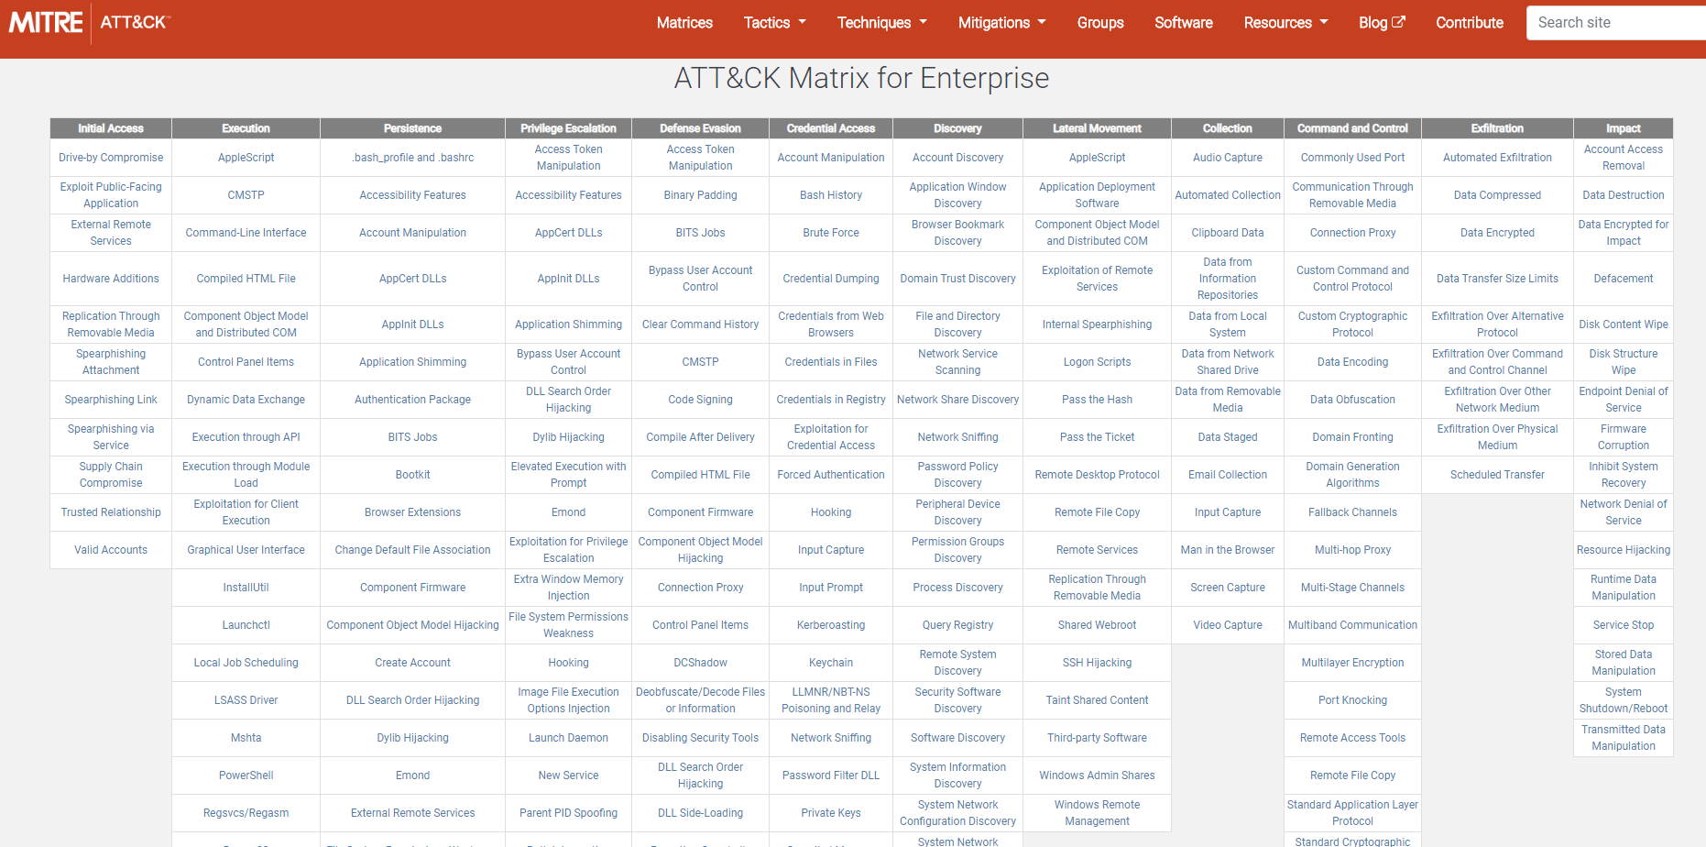Open DCShadow technique
The image size is (1706, 847).
click(700, 663)
